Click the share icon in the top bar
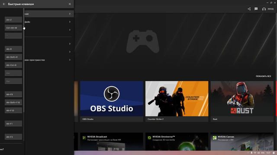Viewport: 277px width, 155px height. point(249,9)
